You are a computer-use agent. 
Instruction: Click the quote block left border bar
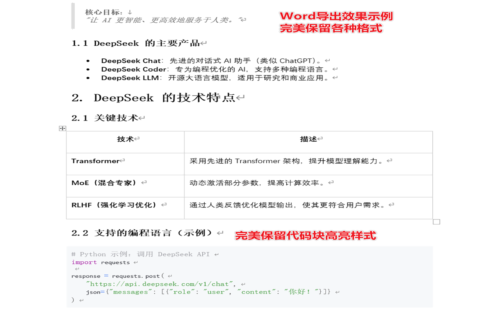pyautogui.click(x=73, y=15)
